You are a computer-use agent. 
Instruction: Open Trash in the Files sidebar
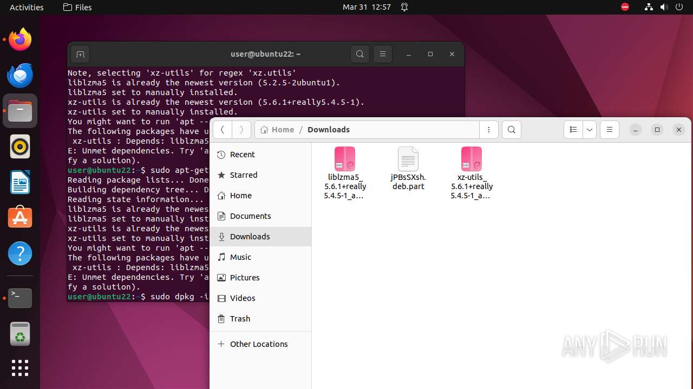[x=260, y=319]
